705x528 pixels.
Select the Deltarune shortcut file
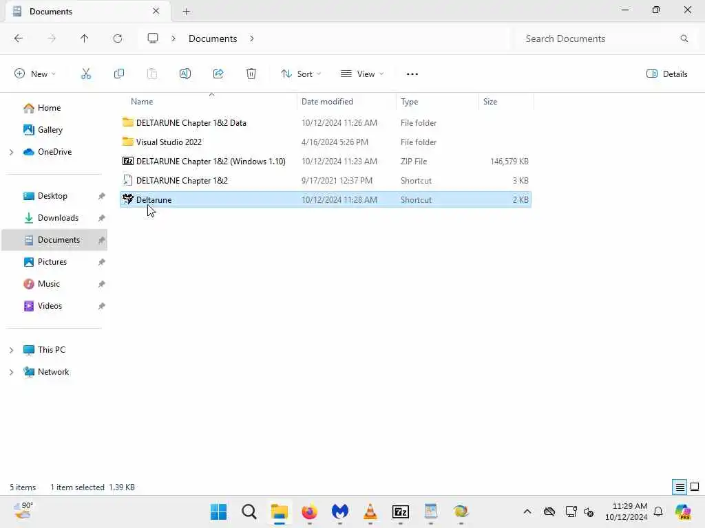[326, 200]
